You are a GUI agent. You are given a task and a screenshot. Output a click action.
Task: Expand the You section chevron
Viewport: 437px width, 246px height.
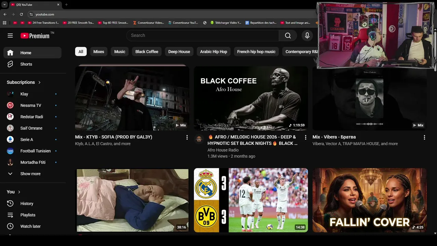tap(19, 192)
